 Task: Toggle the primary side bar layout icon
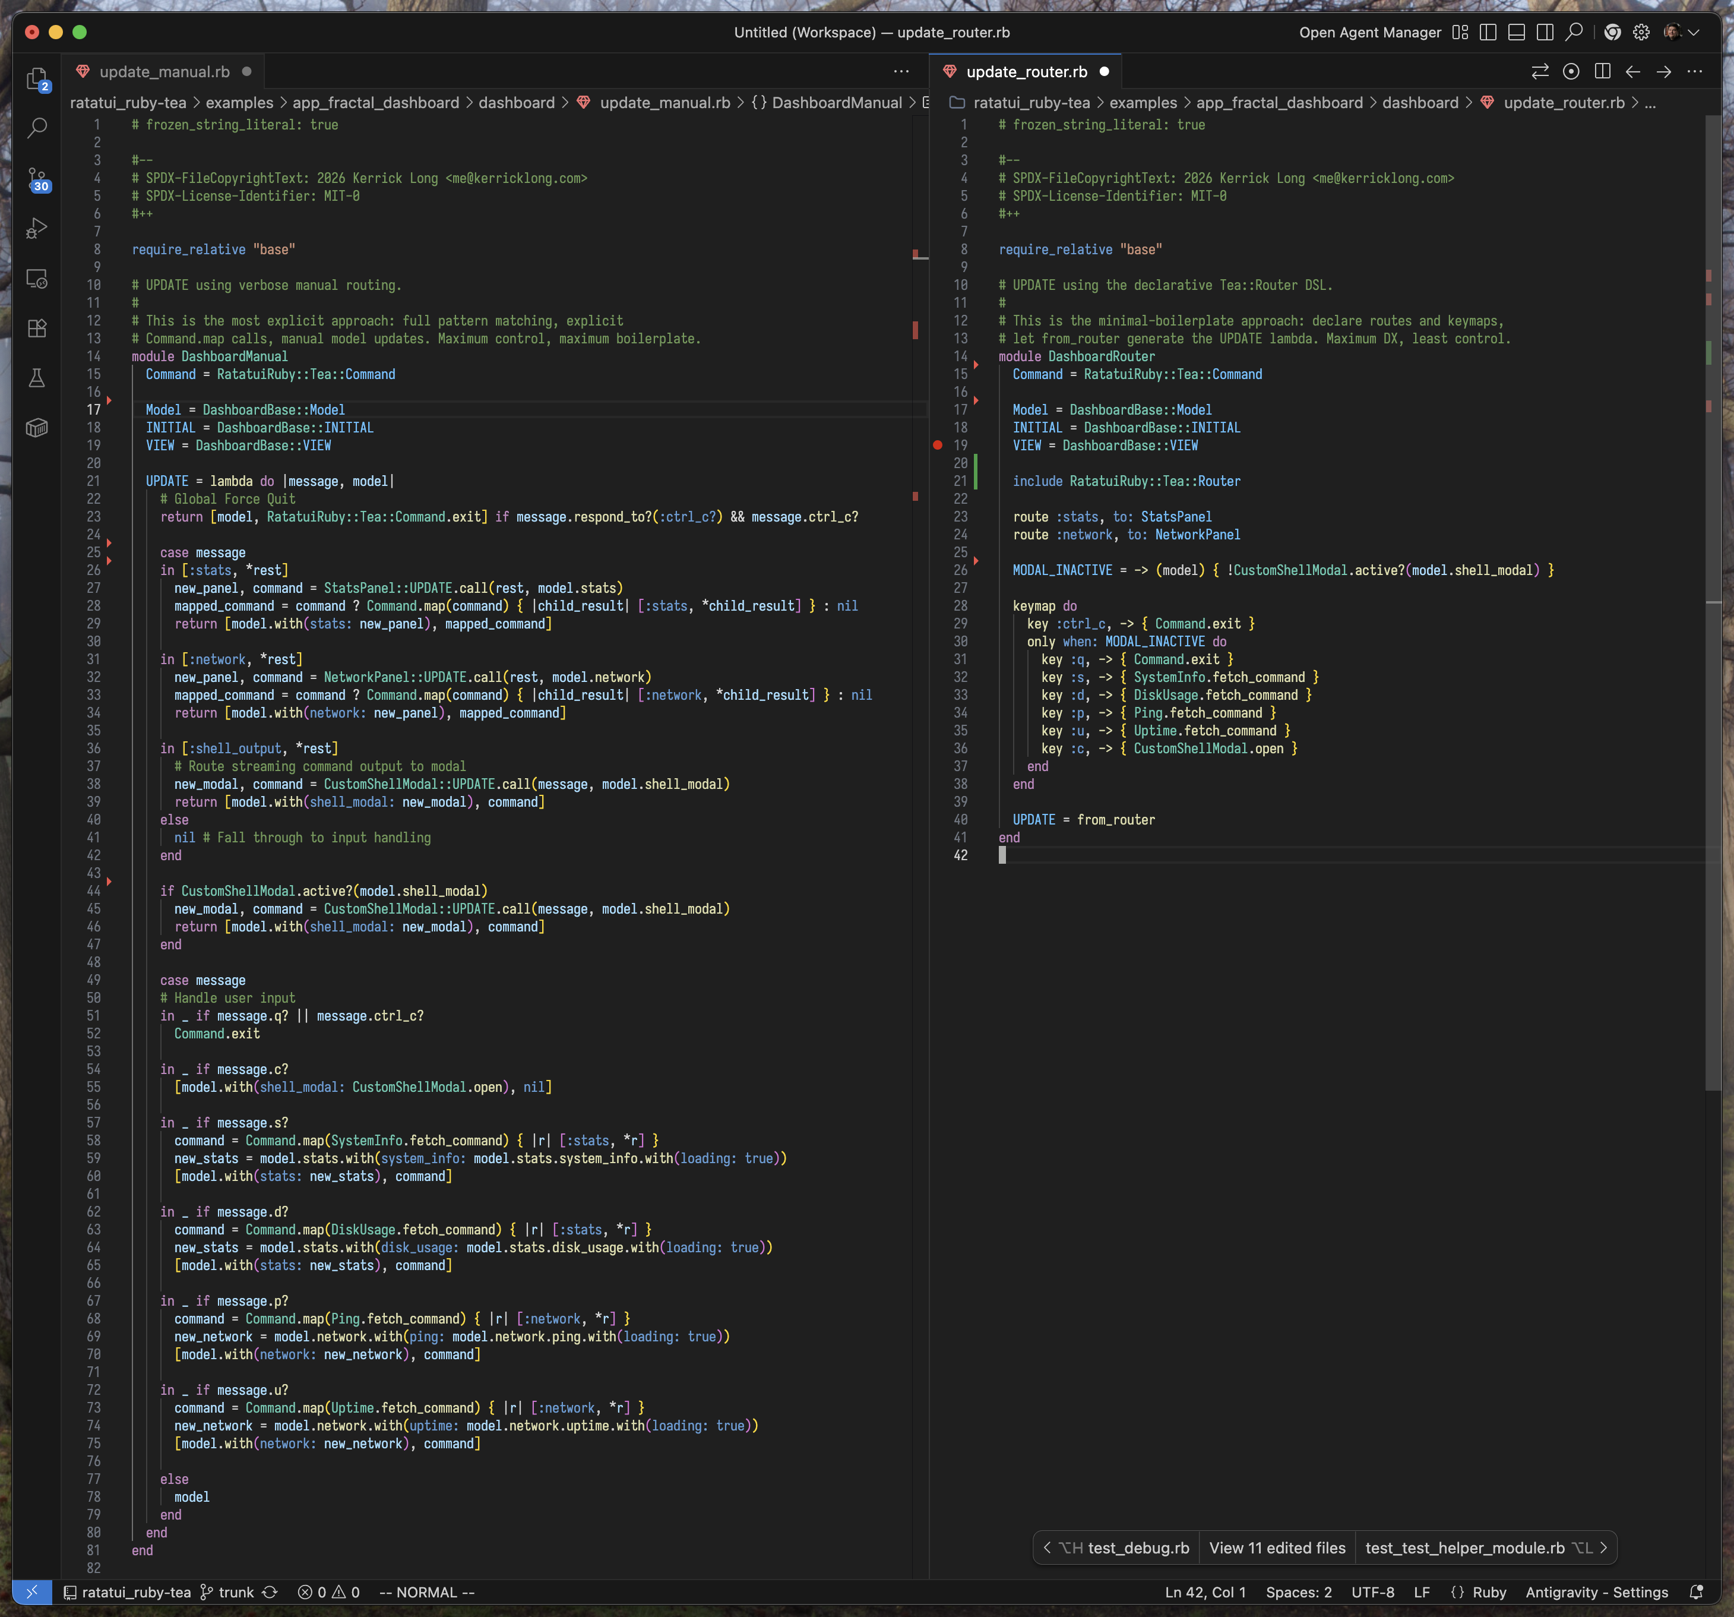(1488, 32)
